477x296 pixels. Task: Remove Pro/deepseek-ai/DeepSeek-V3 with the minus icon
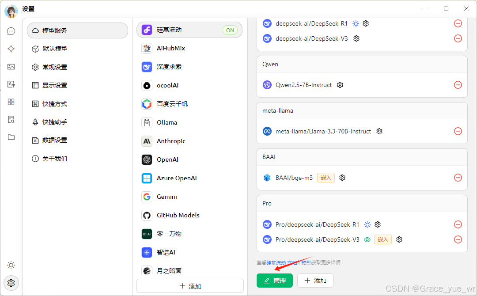pos(458,240)
